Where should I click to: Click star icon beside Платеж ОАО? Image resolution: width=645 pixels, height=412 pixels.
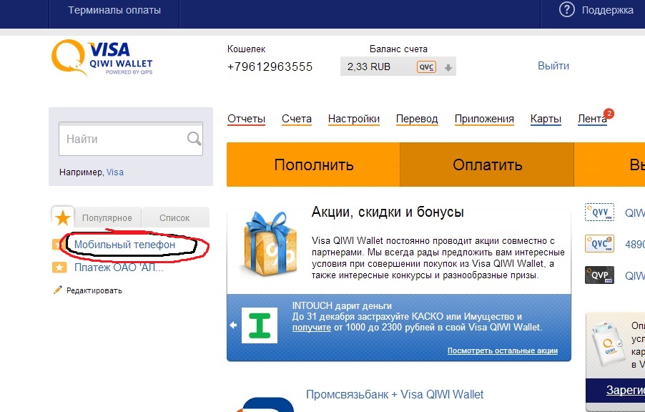tap(59, 268)
